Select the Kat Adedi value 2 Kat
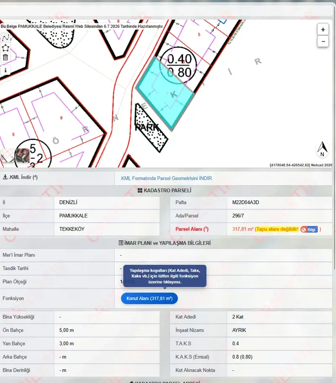Viewport: 336px width, 383px height. pos(238,317)
